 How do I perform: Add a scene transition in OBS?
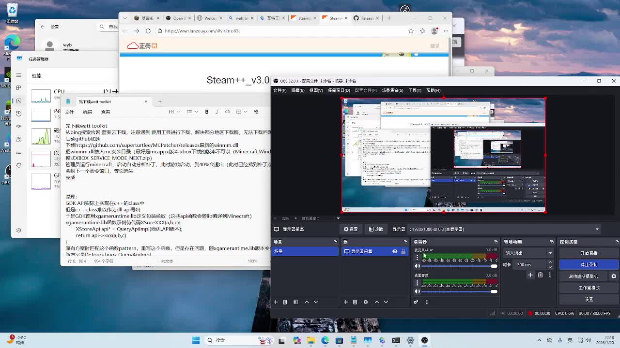click(x=530, y=275)
